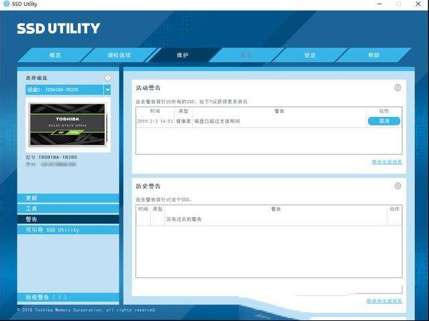Click help icon beside 选择磁盘
429x321 pixels.
(x=108, y=78)
